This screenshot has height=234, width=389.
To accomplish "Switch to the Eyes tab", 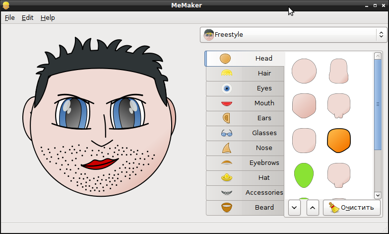I will click(245, 88).
